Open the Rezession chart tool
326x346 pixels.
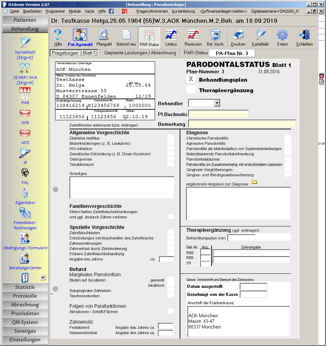click(193, 38)
